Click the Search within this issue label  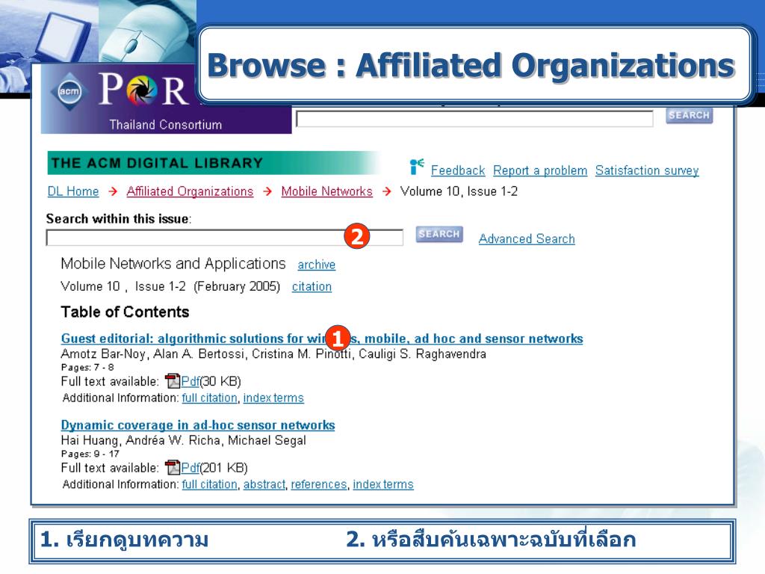click(119, 219)
